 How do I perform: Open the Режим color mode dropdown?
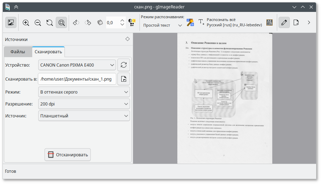click(x=84, y=92)
